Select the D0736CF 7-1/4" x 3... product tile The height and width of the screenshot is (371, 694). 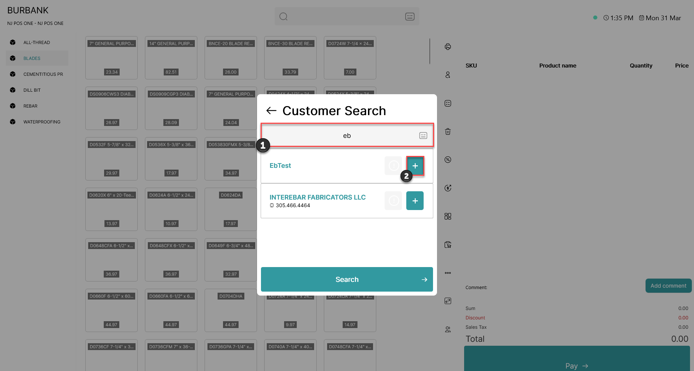[x=111, y=355]
